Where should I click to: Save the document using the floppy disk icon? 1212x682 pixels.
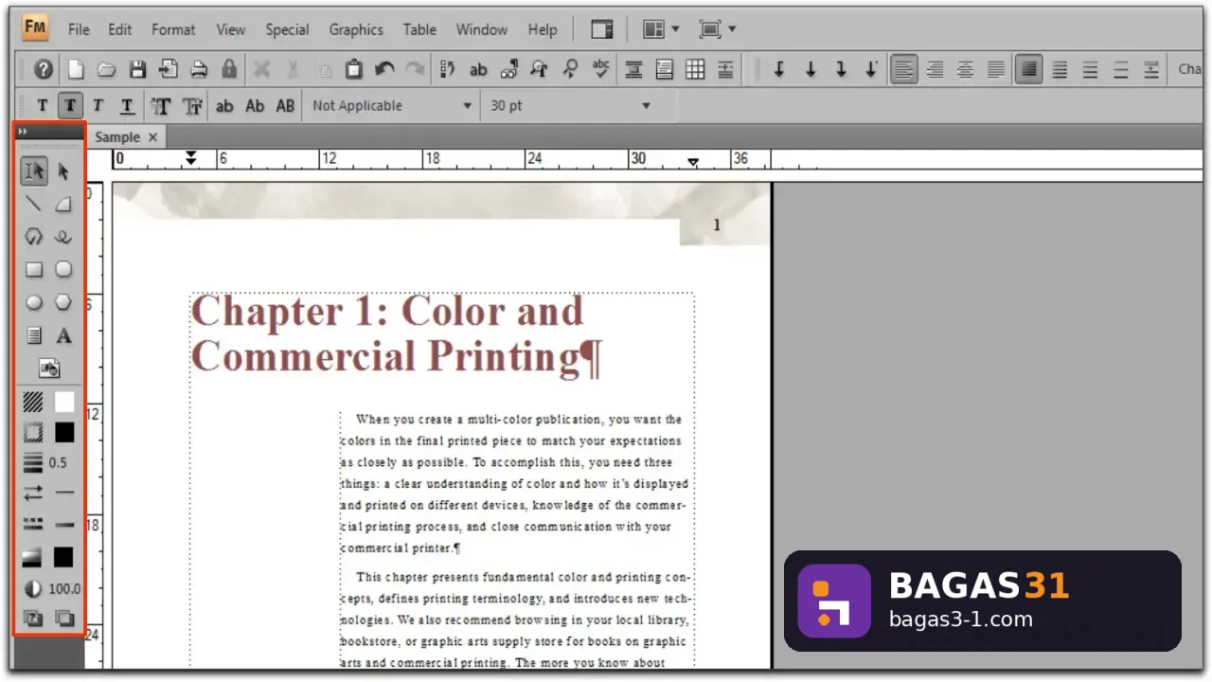click(x=137, y=69)
